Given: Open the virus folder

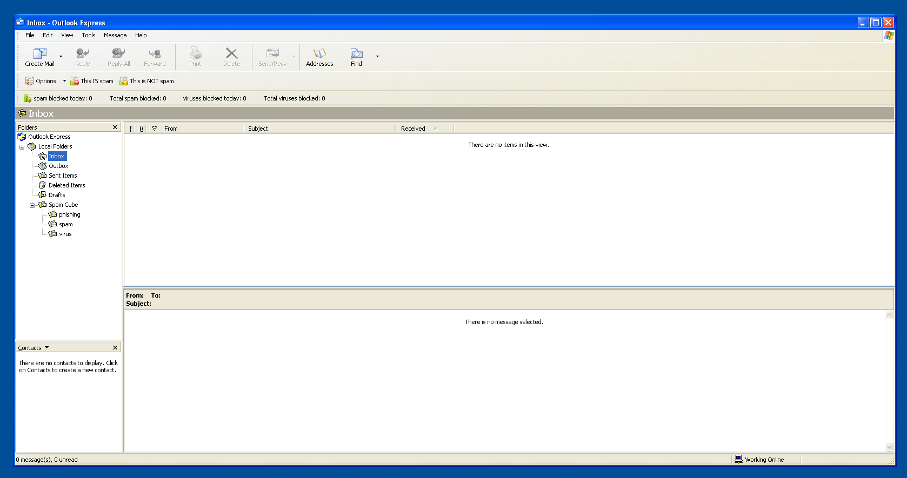Looking at the screenshot, I should (65, 234).
